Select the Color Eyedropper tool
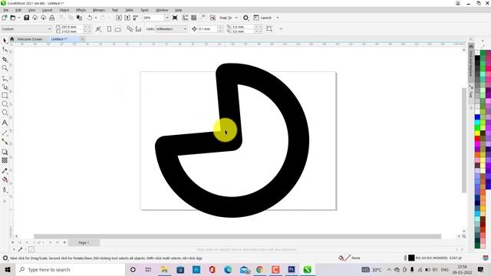This screenshot has width=491, height=276. click(5, 171)
